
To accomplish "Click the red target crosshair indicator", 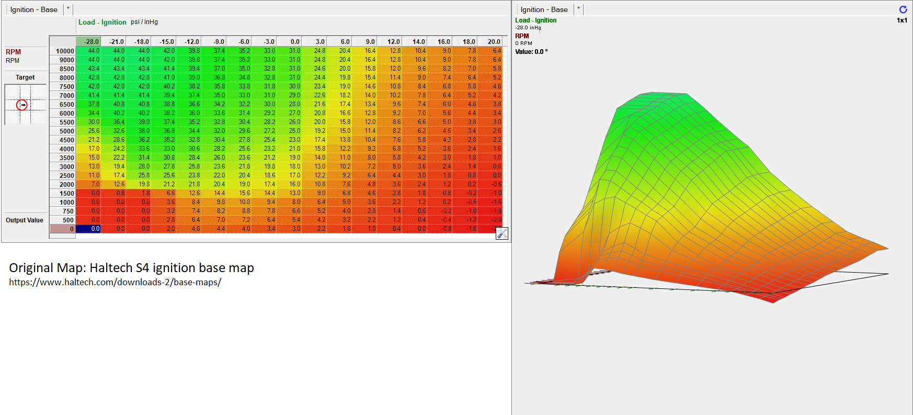I will (x=22, y=105).
